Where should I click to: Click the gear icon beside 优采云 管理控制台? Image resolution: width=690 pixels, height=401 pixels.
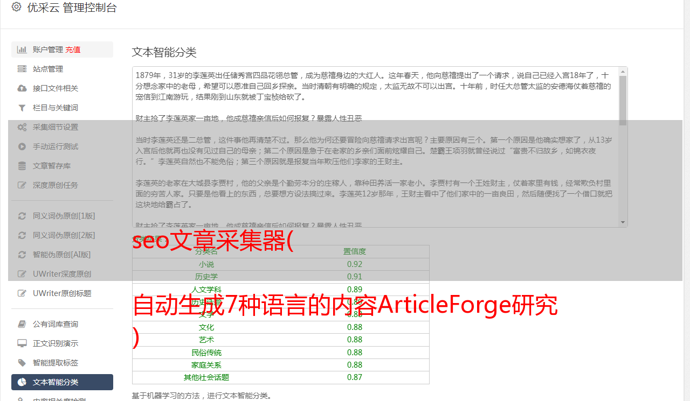pyautogui.click(x=16, y=8)
